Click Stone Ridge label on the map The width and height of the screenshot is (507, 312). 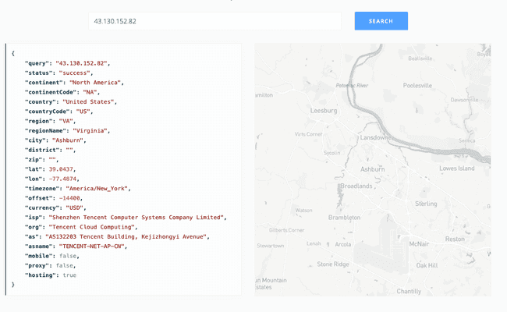(333, 264)
